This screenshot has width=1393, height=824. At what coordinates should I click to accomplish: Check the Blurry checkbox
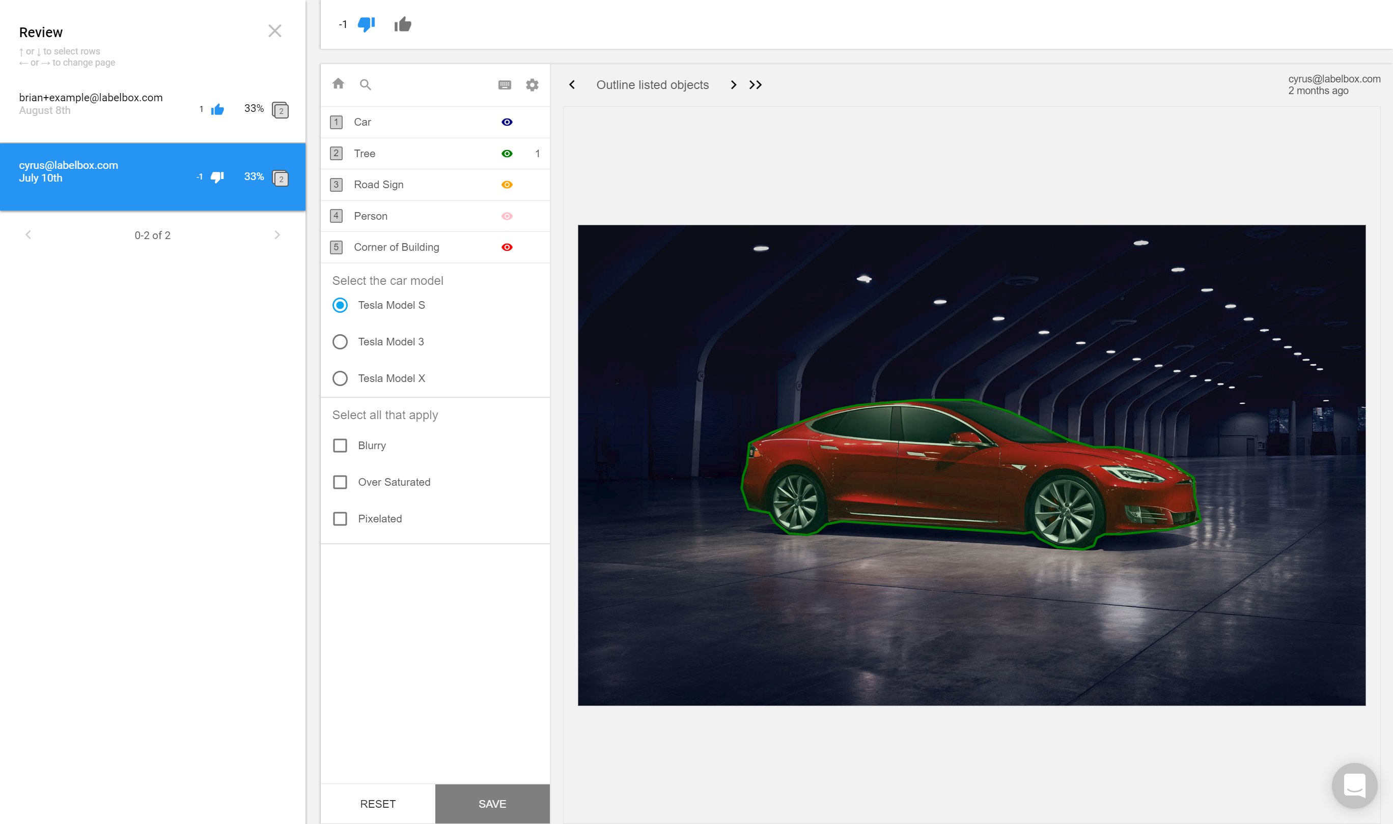(340, 446)
